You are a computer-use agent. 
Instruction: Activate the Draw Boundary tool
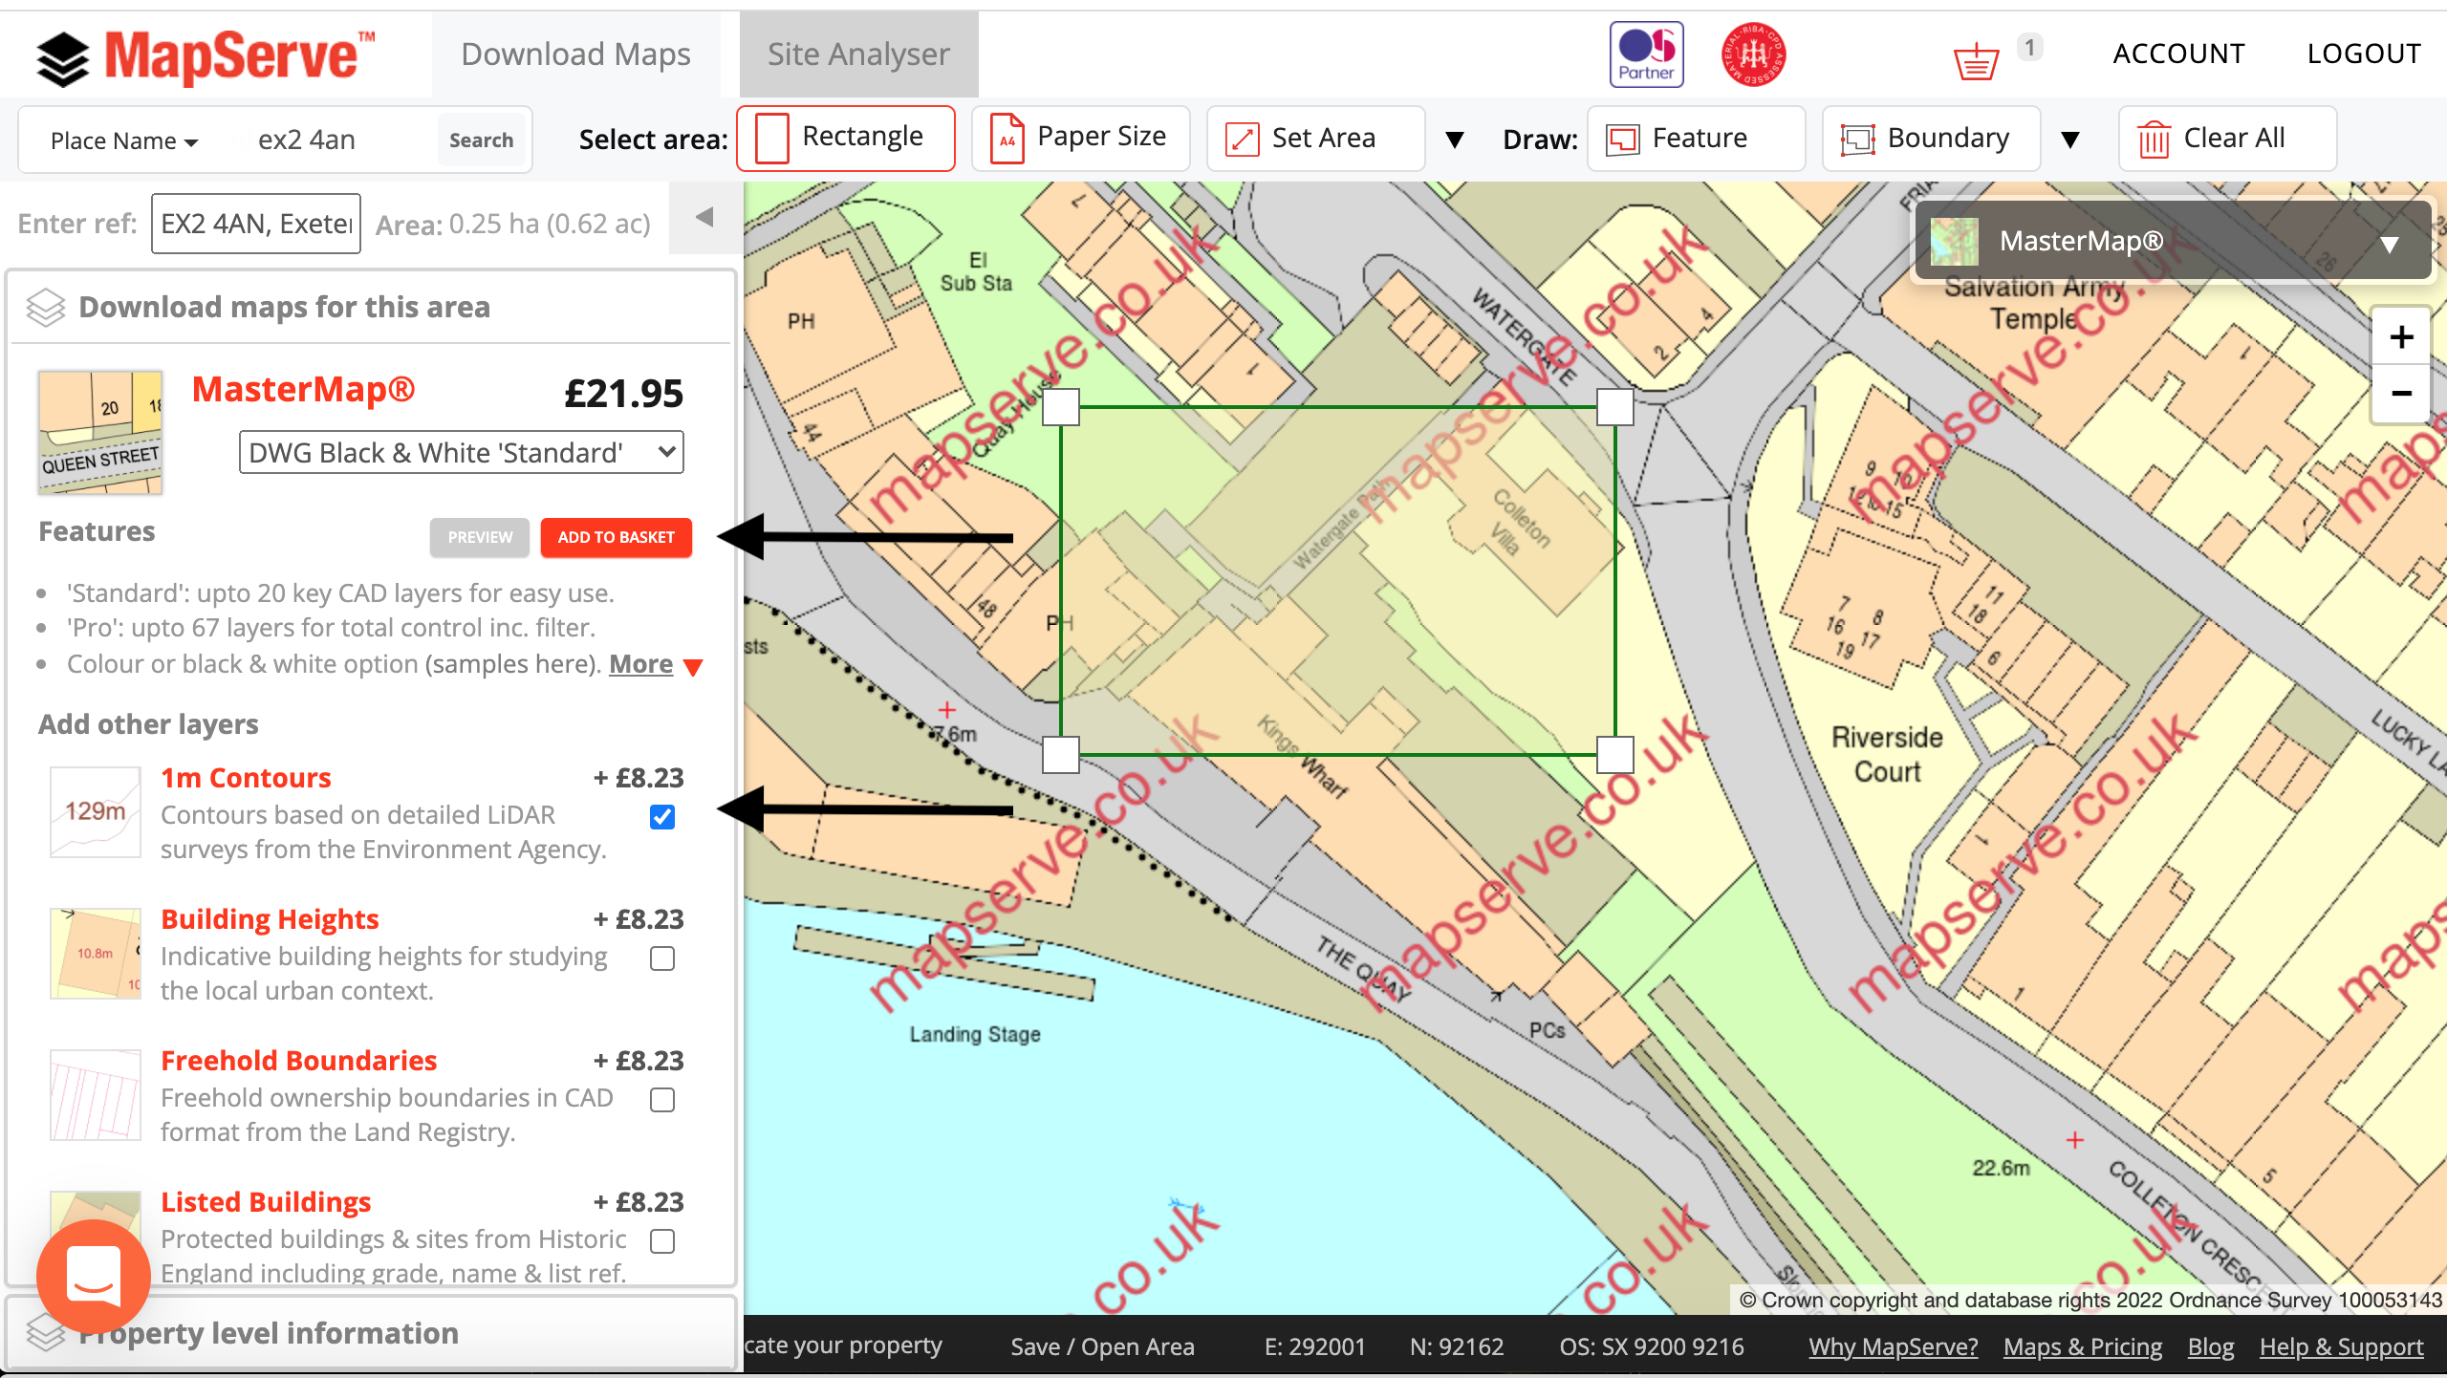tap(1932, 139)
